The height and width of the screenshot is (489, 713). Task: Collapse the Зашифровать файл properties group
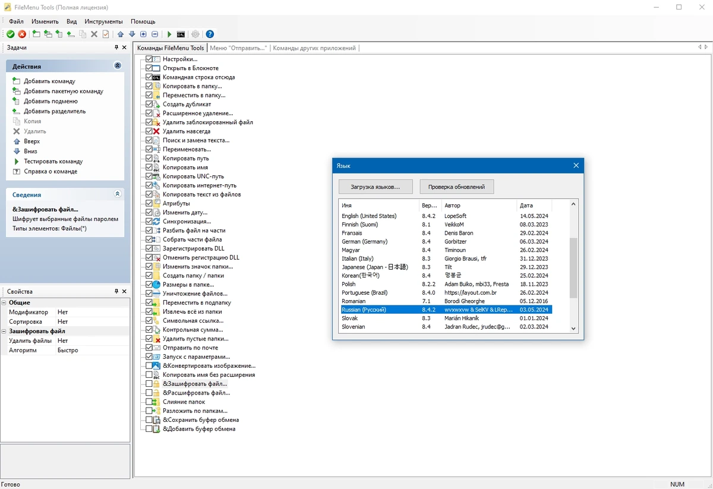coord(4,331)
